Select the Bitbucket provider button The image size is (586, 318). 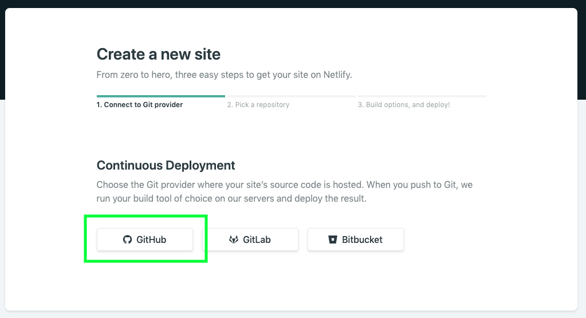pos(355,240)
